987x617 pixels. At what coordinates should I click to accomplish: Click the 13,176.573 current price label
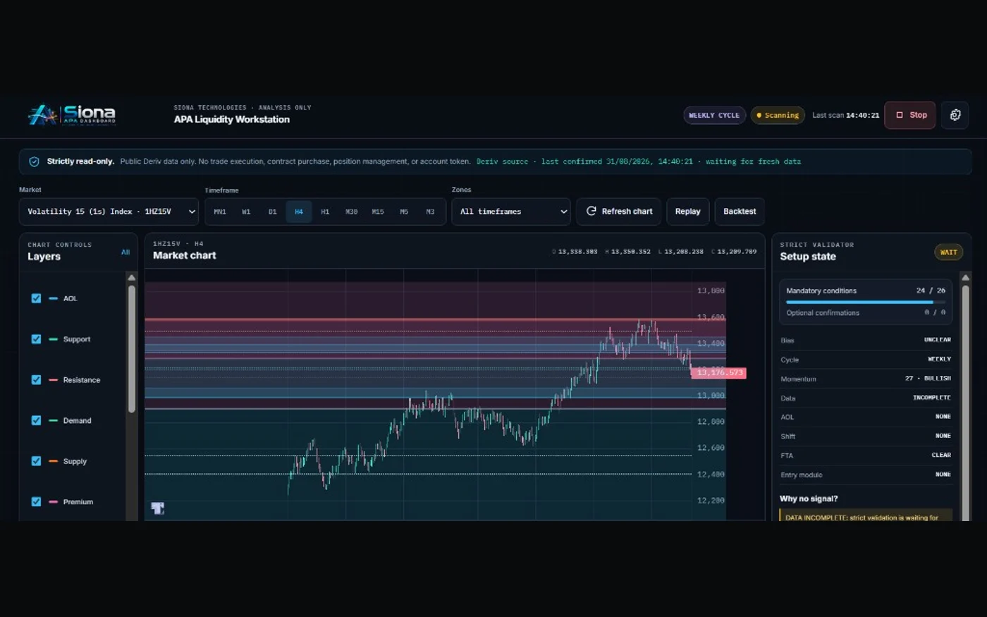tap(718, 373)
